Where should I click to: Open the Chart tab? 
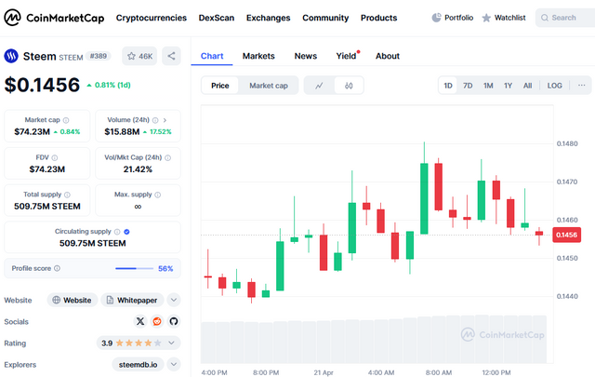click(x=212, y=56)
